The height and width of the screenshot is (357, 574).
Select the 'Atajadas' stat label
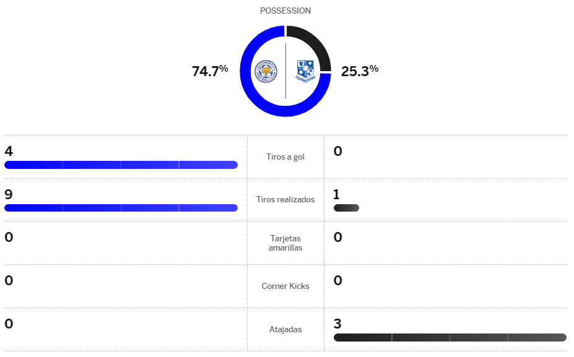point(285,330)
